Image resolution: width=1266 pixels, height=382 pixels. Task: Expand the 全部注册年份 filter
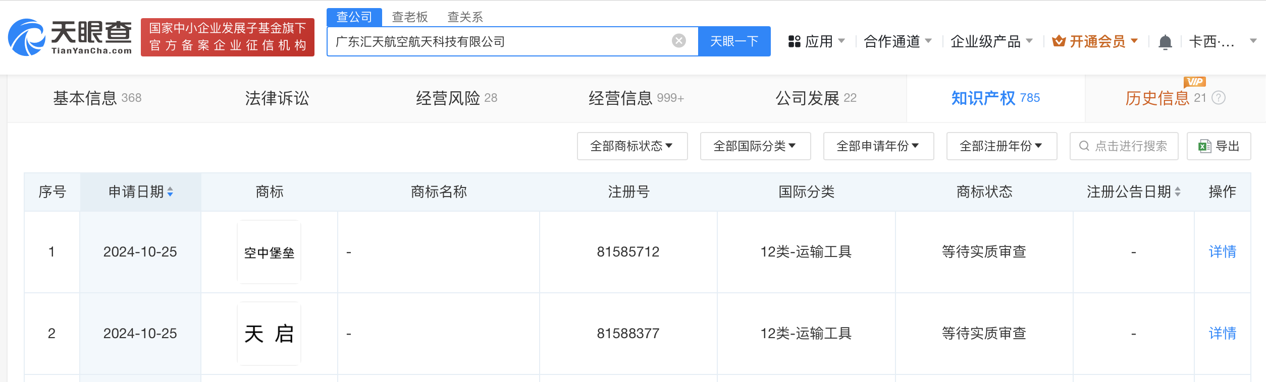click(1001, 146)
